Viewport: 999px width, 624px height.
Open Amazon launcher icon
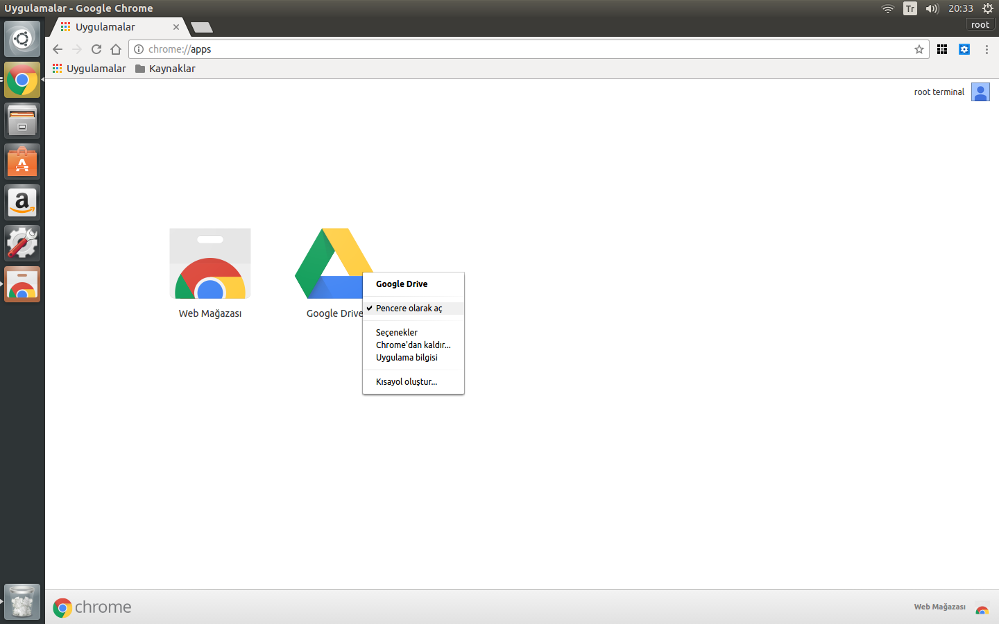point(22,202)
